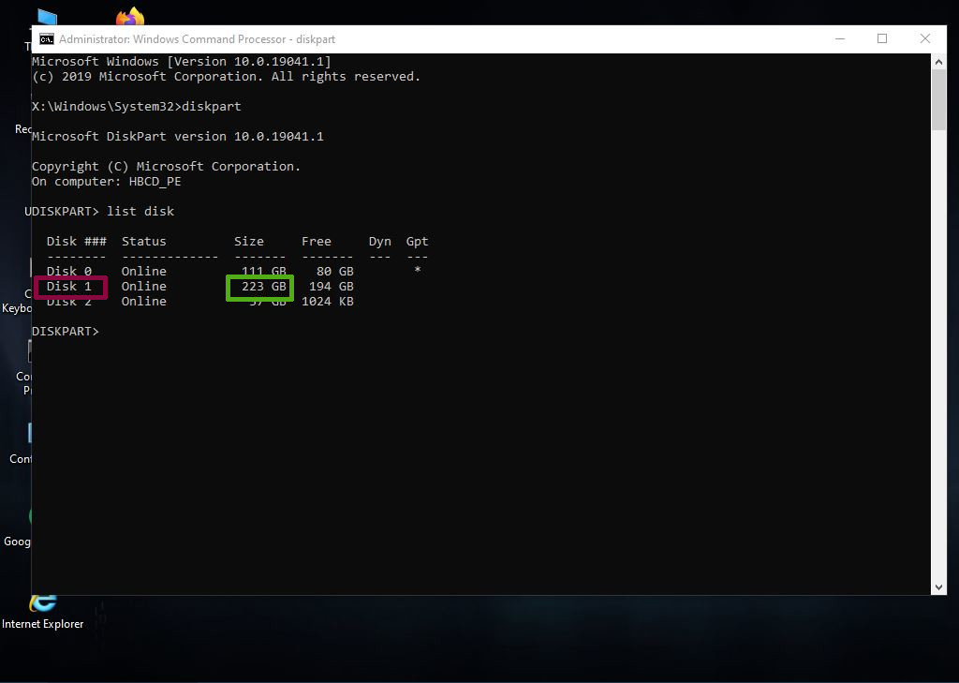Maximize the Command Processor window
The height and width of the screenshot is (683, 959).
pyautogui.click(x=881, y=39)
